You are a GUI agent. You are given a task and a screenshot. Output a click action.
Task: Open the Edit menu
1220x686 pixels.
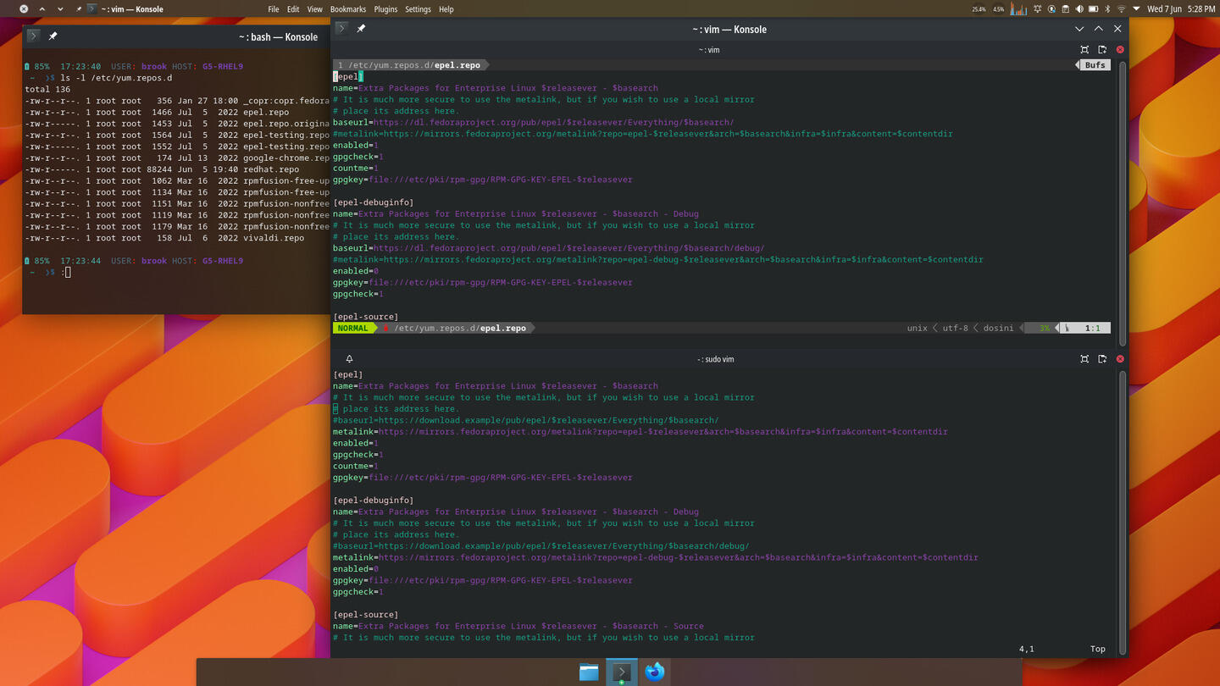pyautogui.click(x=293, y=9)
